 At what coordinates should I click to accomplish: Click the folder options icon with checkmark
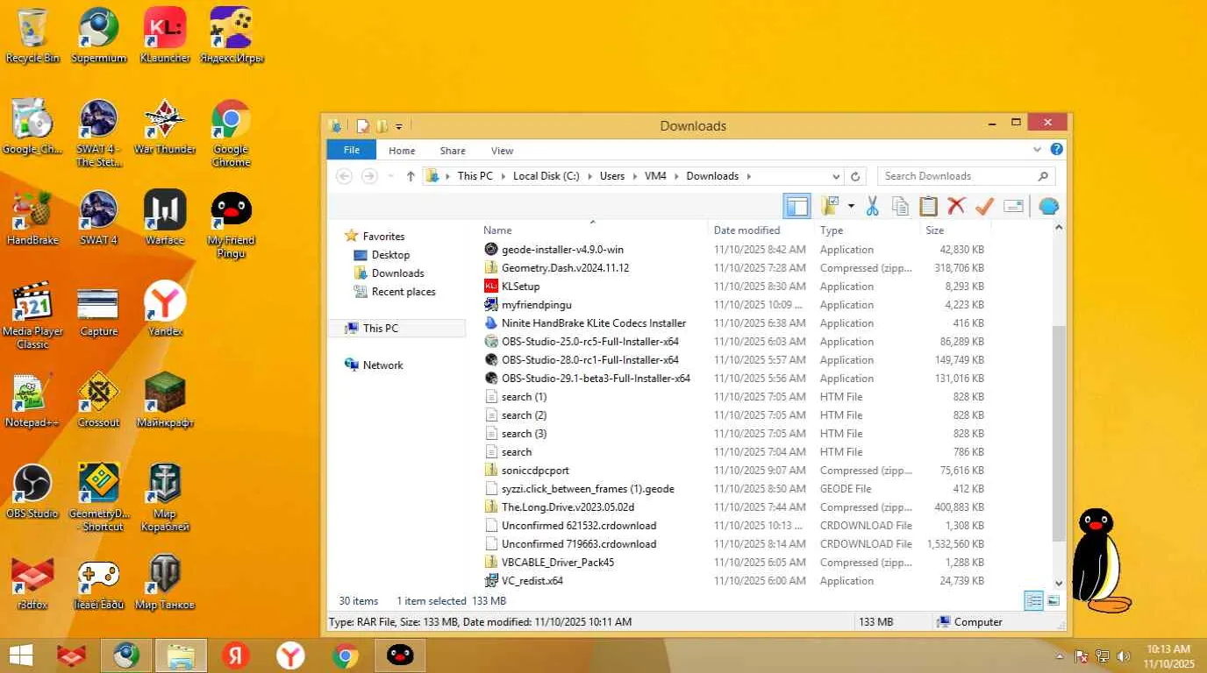830,206
